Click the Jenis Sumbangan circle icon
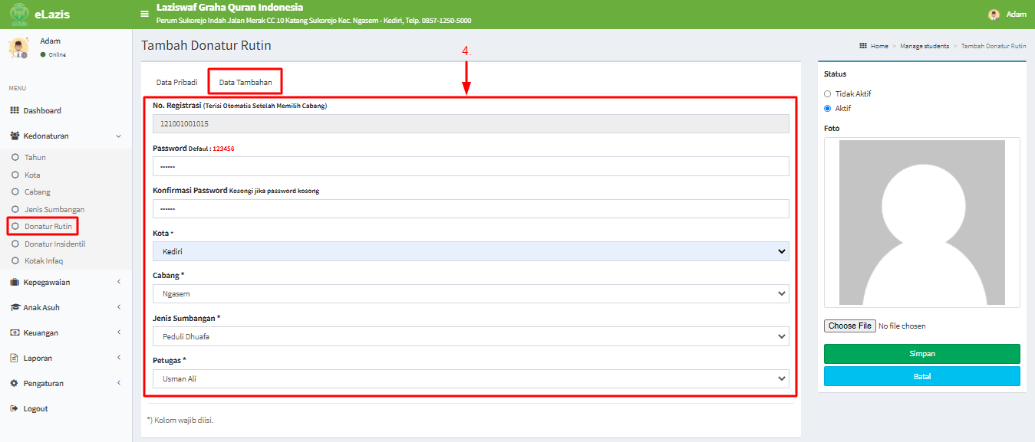The width and height of the screenshot is (1035, 442). pyautogui.click(x=15, y=209)
